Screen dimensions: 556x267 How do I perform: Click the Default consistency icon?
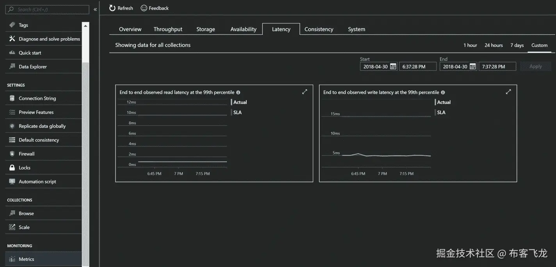pyautogui.click(x=12, y=140)
